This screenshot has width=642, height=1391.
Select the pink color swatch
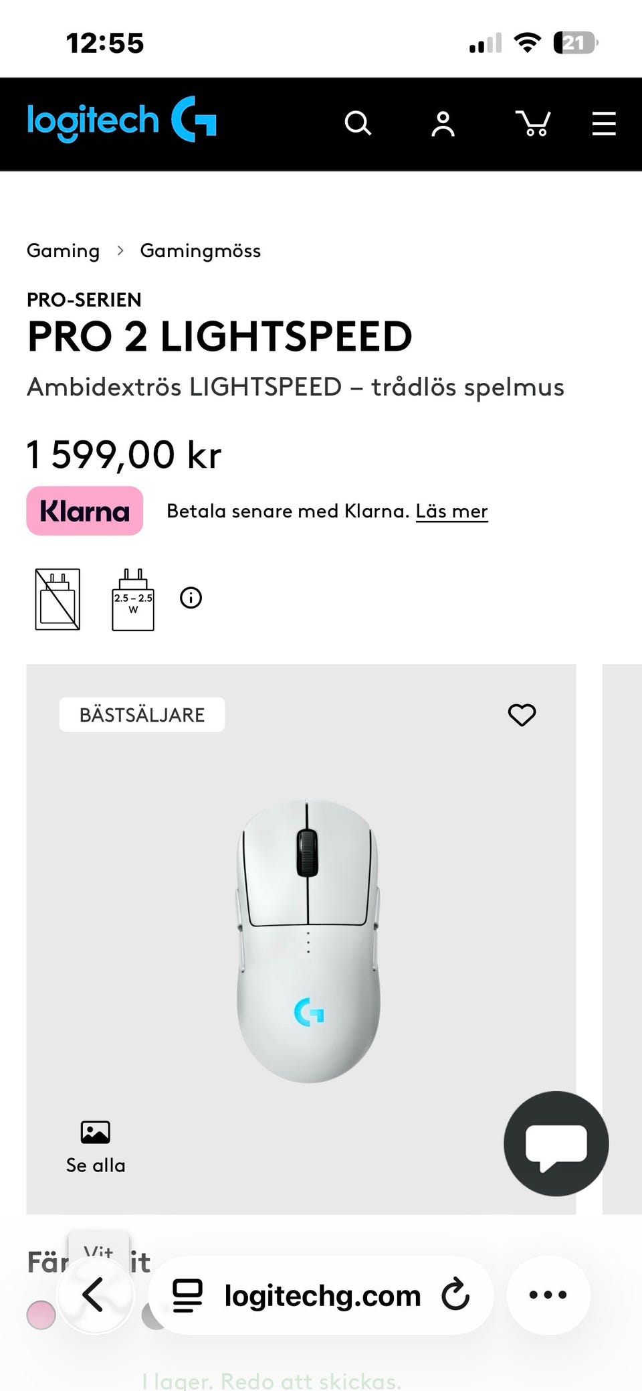tap(41, 1315)
